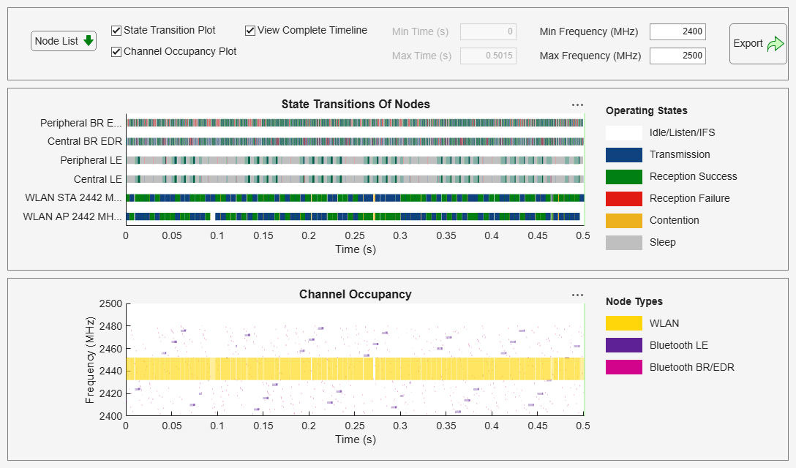The width and height of the screenshot is (796, 468).
Task: Click the Transmission blue swatch
Action: tap(624, 155)
